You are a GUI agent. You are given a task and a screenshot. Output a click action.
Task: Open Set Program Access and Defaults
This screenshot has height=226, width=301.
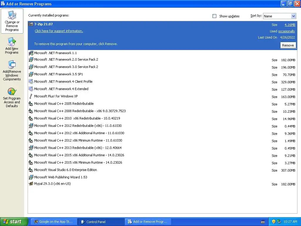point(12,97)
